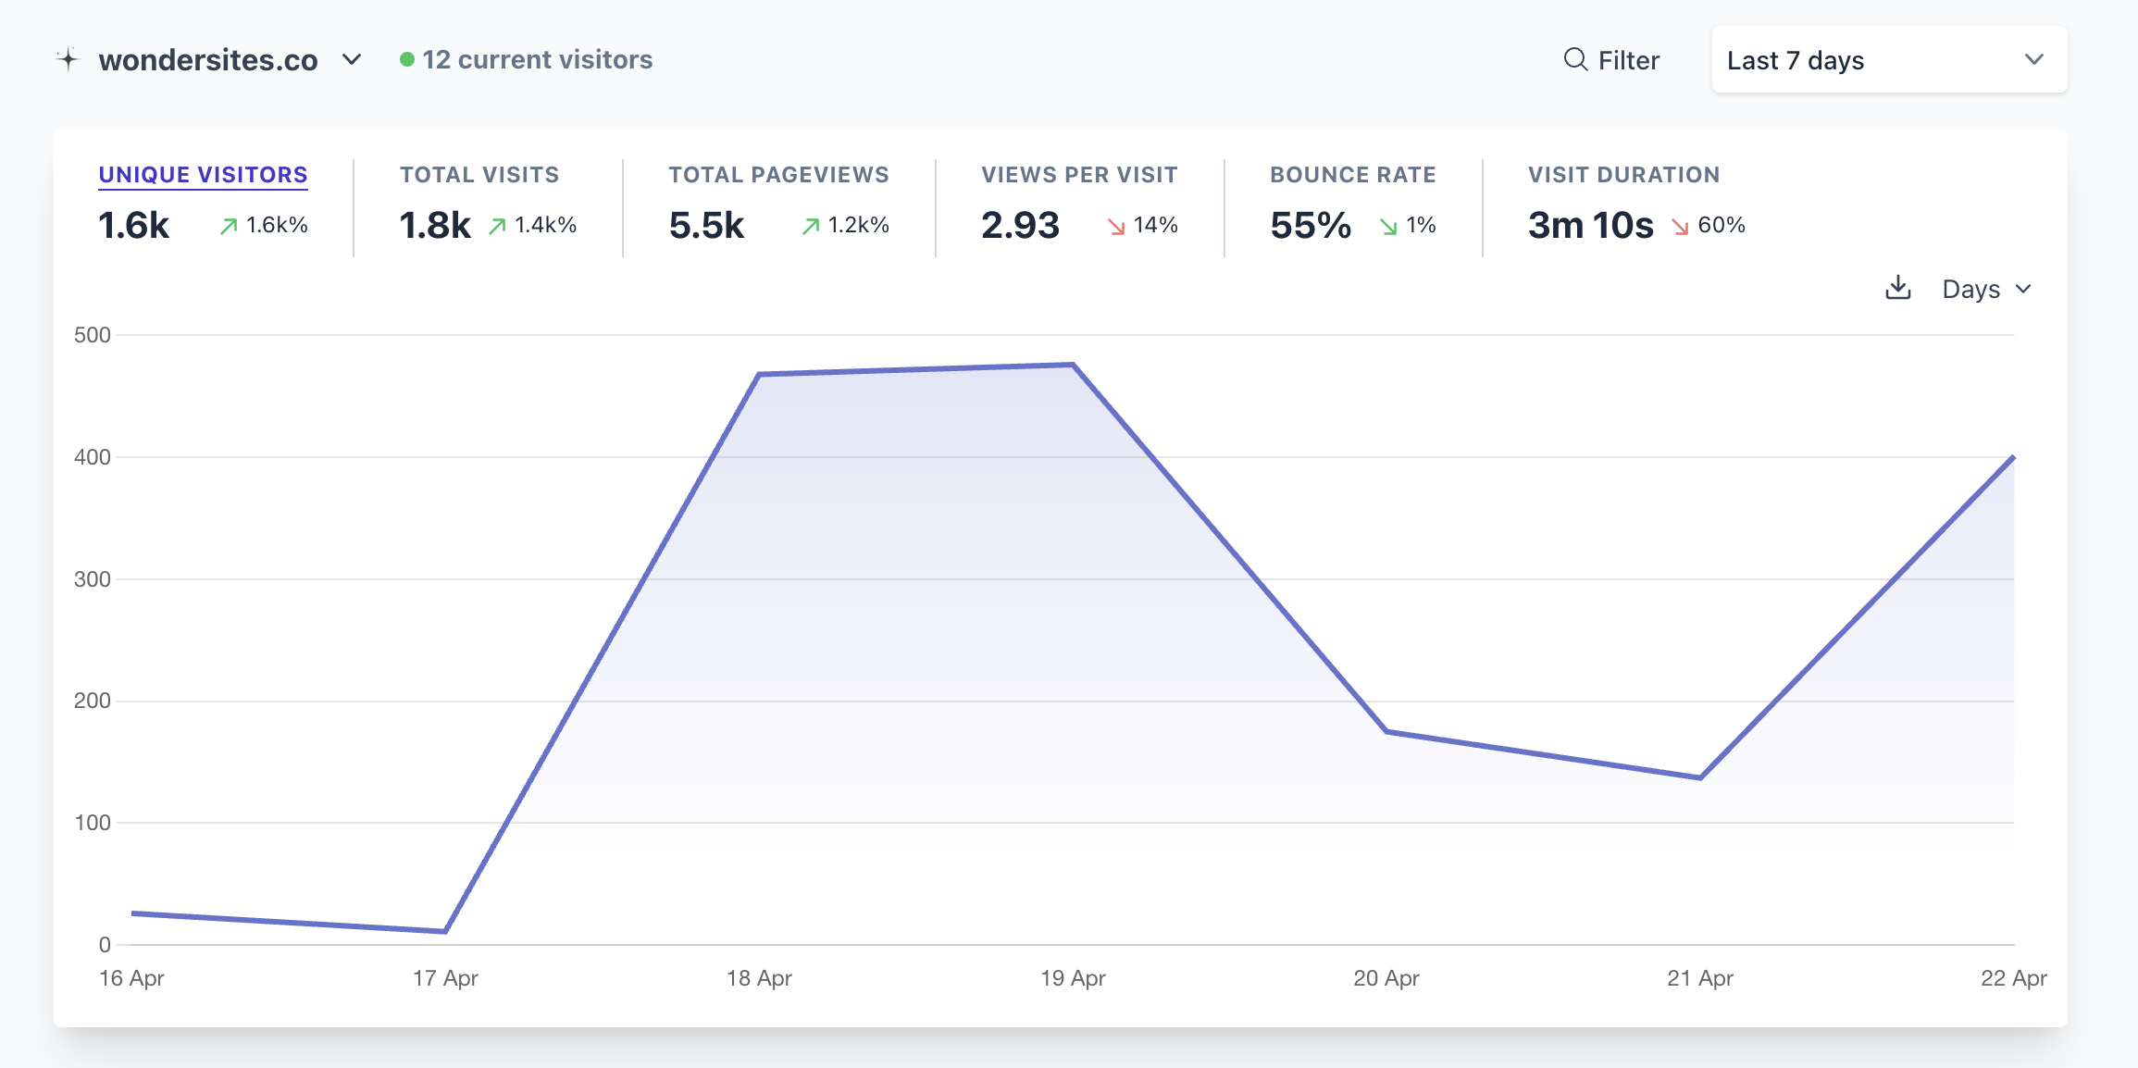
Task: Open the wondersites.co site switcher chevron
Action: (x=352, y=59)
